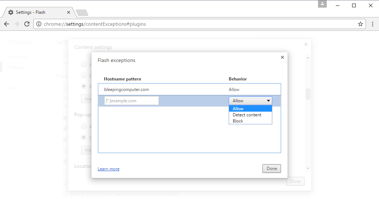Screen dimensions: 379x199
Task: Click the Allow behavior for bleepingcomputer.com
Action: (234, 90)
